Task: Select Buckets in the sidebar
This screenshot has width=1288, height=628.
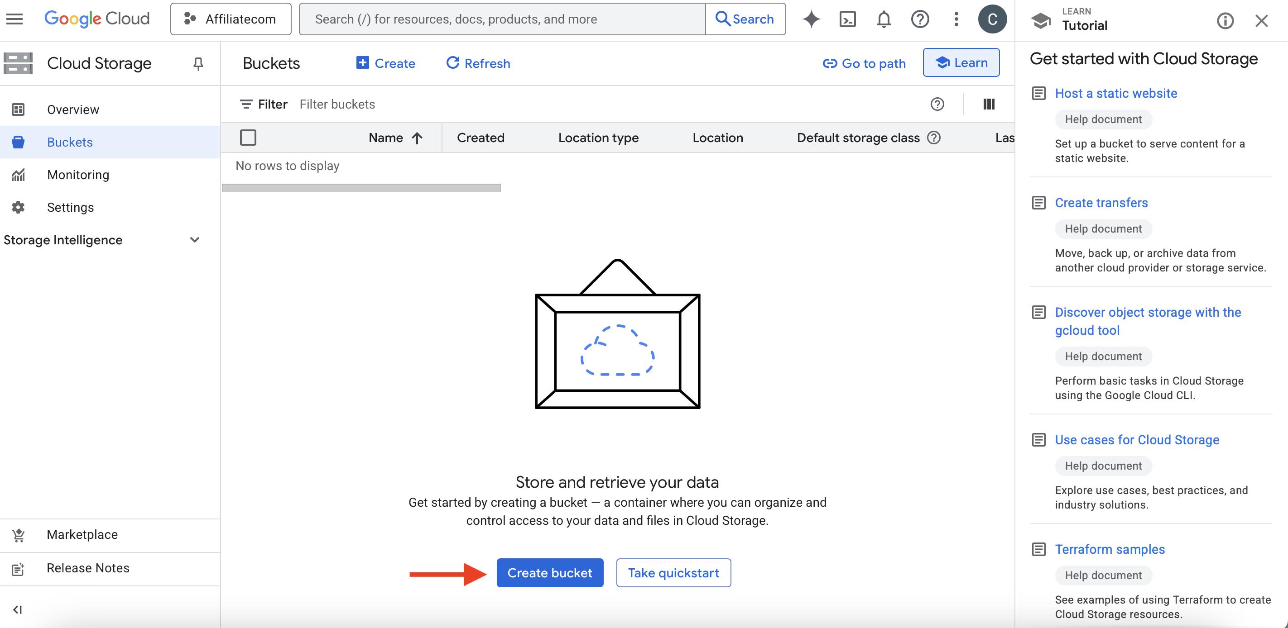Action: pos(110,142)
